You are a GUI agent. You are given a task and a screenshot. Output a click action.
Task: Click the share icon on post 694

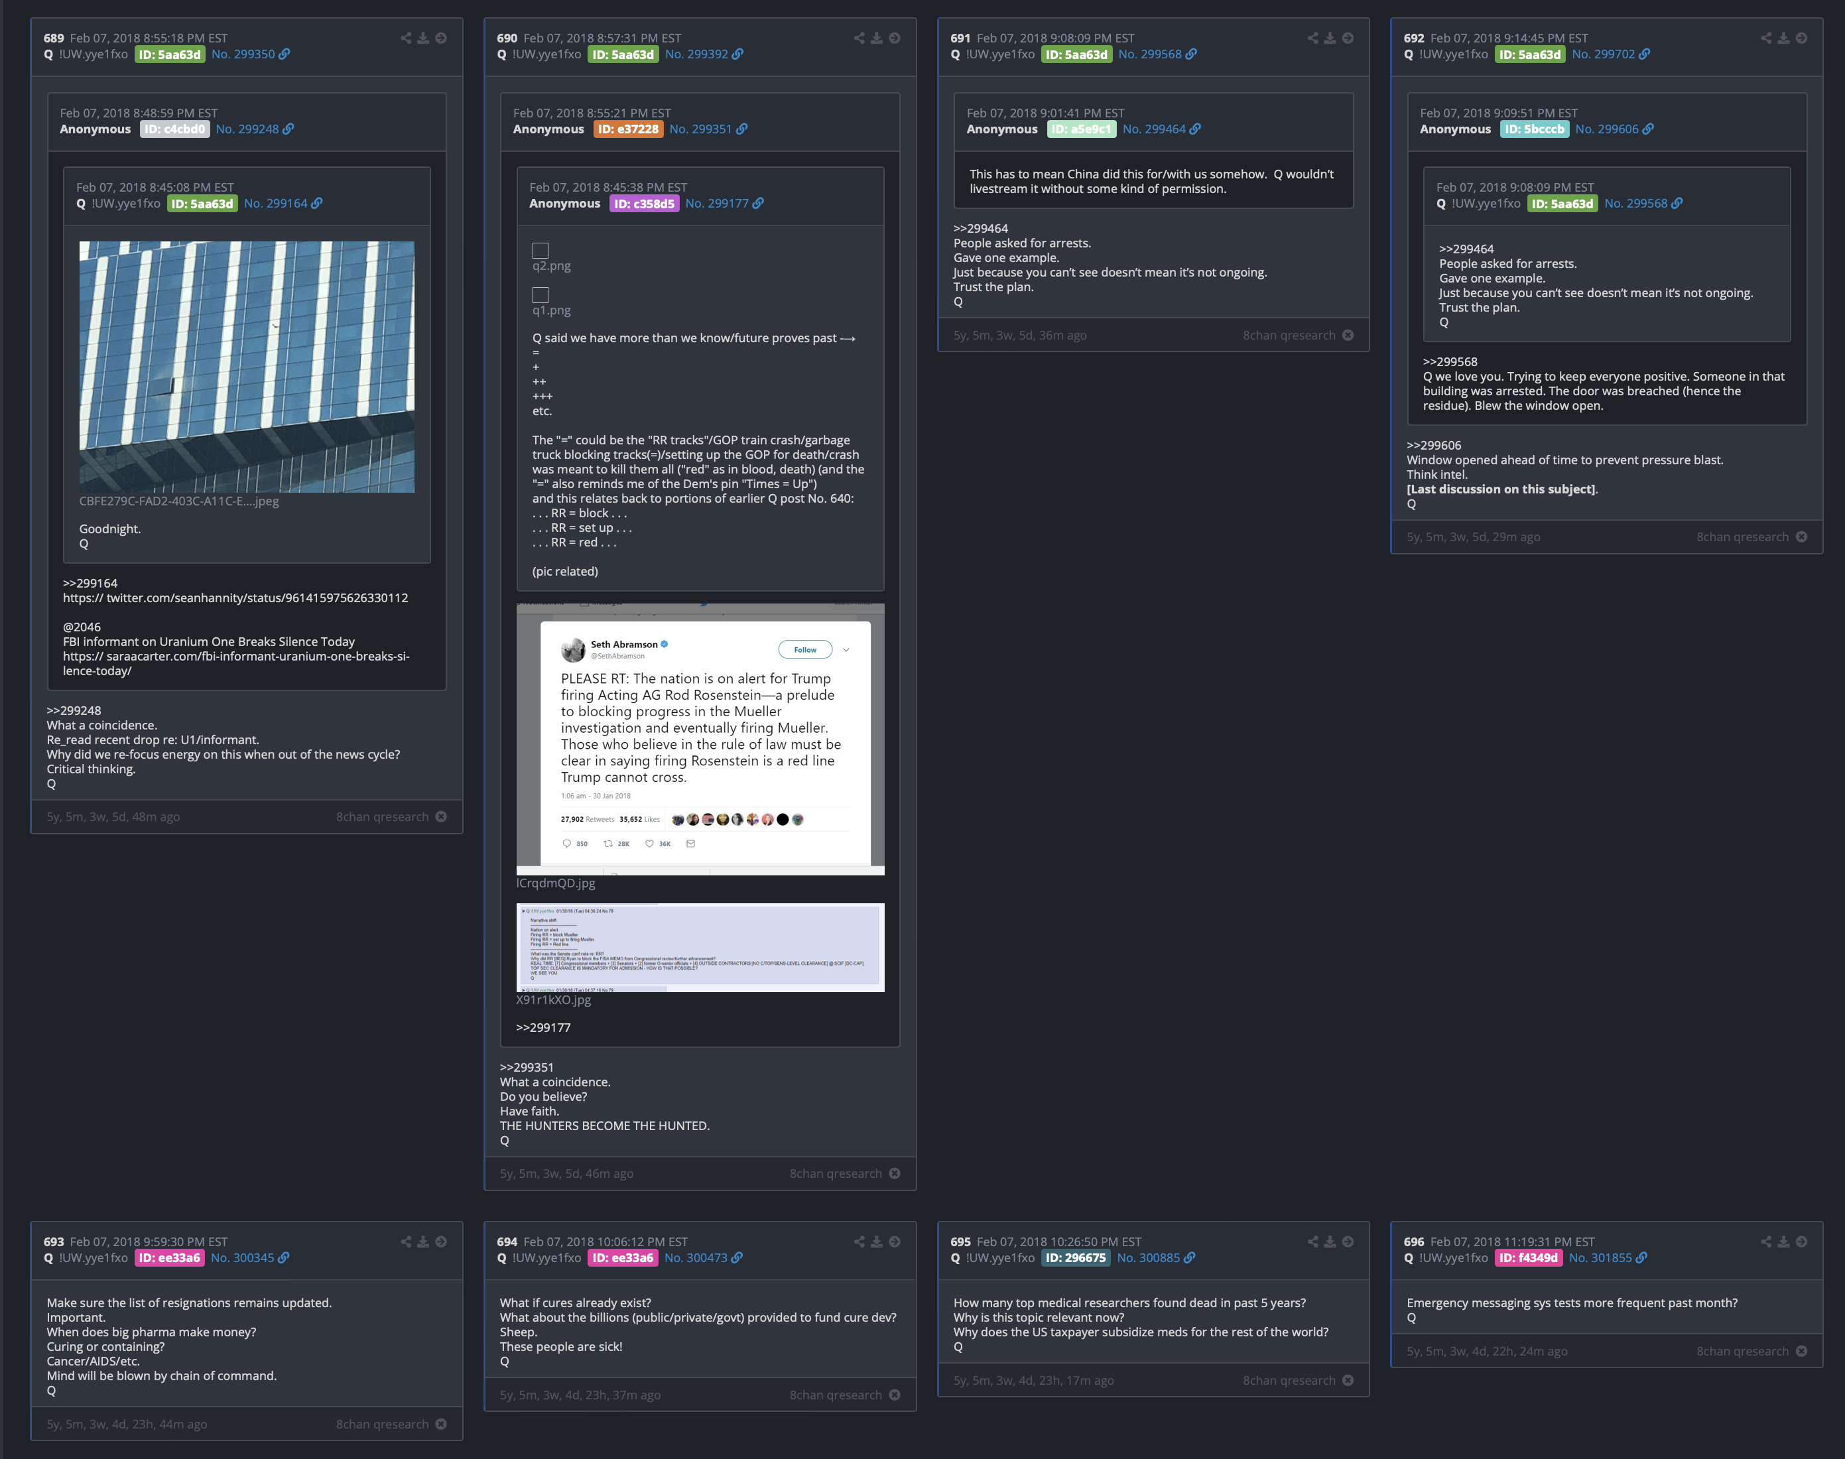859,1241
